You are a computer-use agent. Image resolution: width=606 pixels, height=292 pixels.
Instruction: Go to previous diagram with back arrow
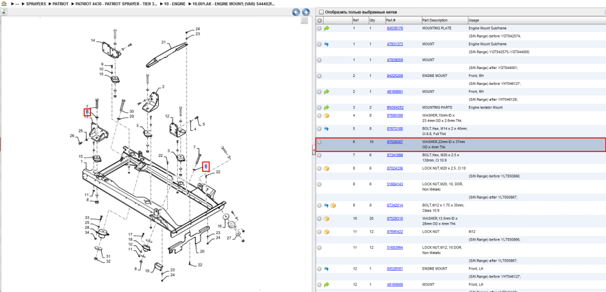click(296, 12)
